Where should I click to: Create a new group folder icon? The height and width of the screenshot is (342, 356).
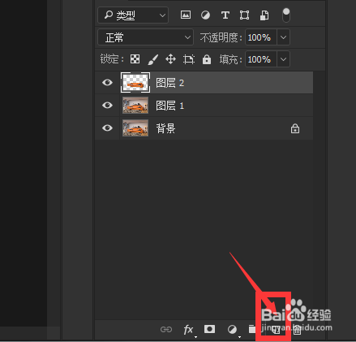point(252,329)
